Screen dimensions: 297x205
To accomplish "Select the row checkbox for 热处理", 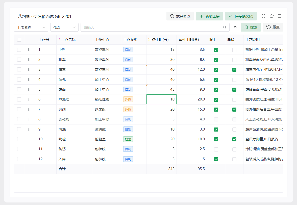I will pos(19,99).
